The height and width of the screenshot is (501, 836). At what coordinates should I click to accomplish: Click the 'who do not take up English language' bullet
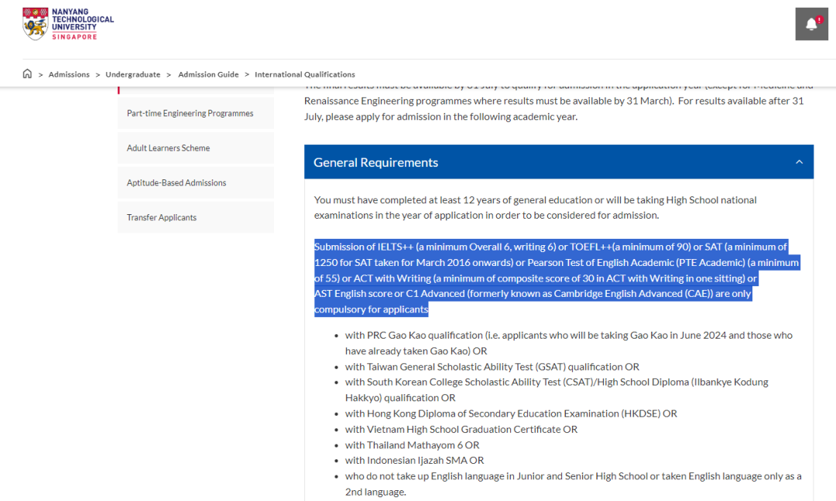click(573, 484)
